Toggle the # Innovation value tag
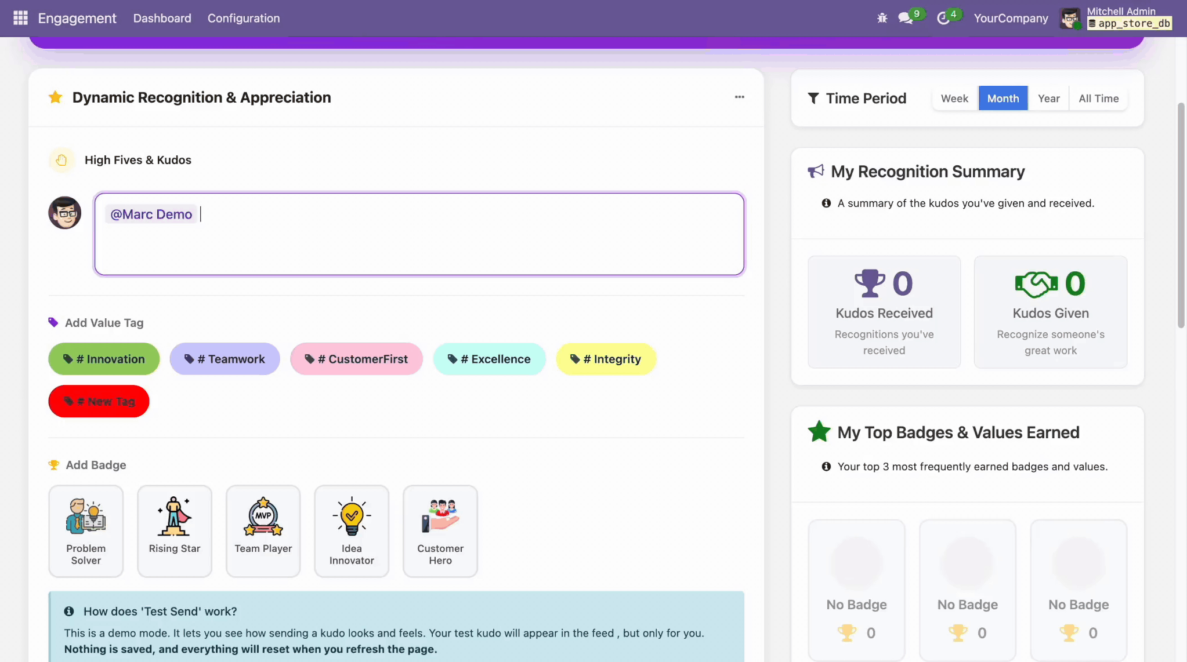The image size is (1187, 662). coord(104,359)
